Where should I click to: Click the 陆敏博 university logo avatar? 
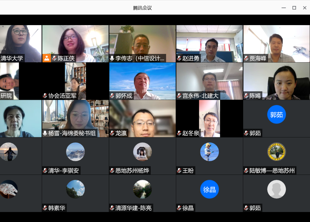(x=276, y=152)
